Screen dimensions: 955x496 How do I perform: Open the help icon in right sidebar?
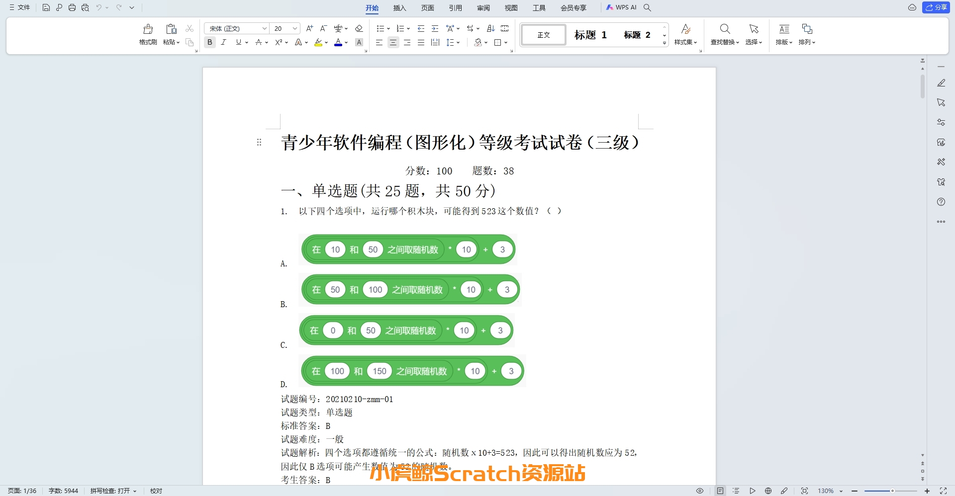tap(941, 202)
